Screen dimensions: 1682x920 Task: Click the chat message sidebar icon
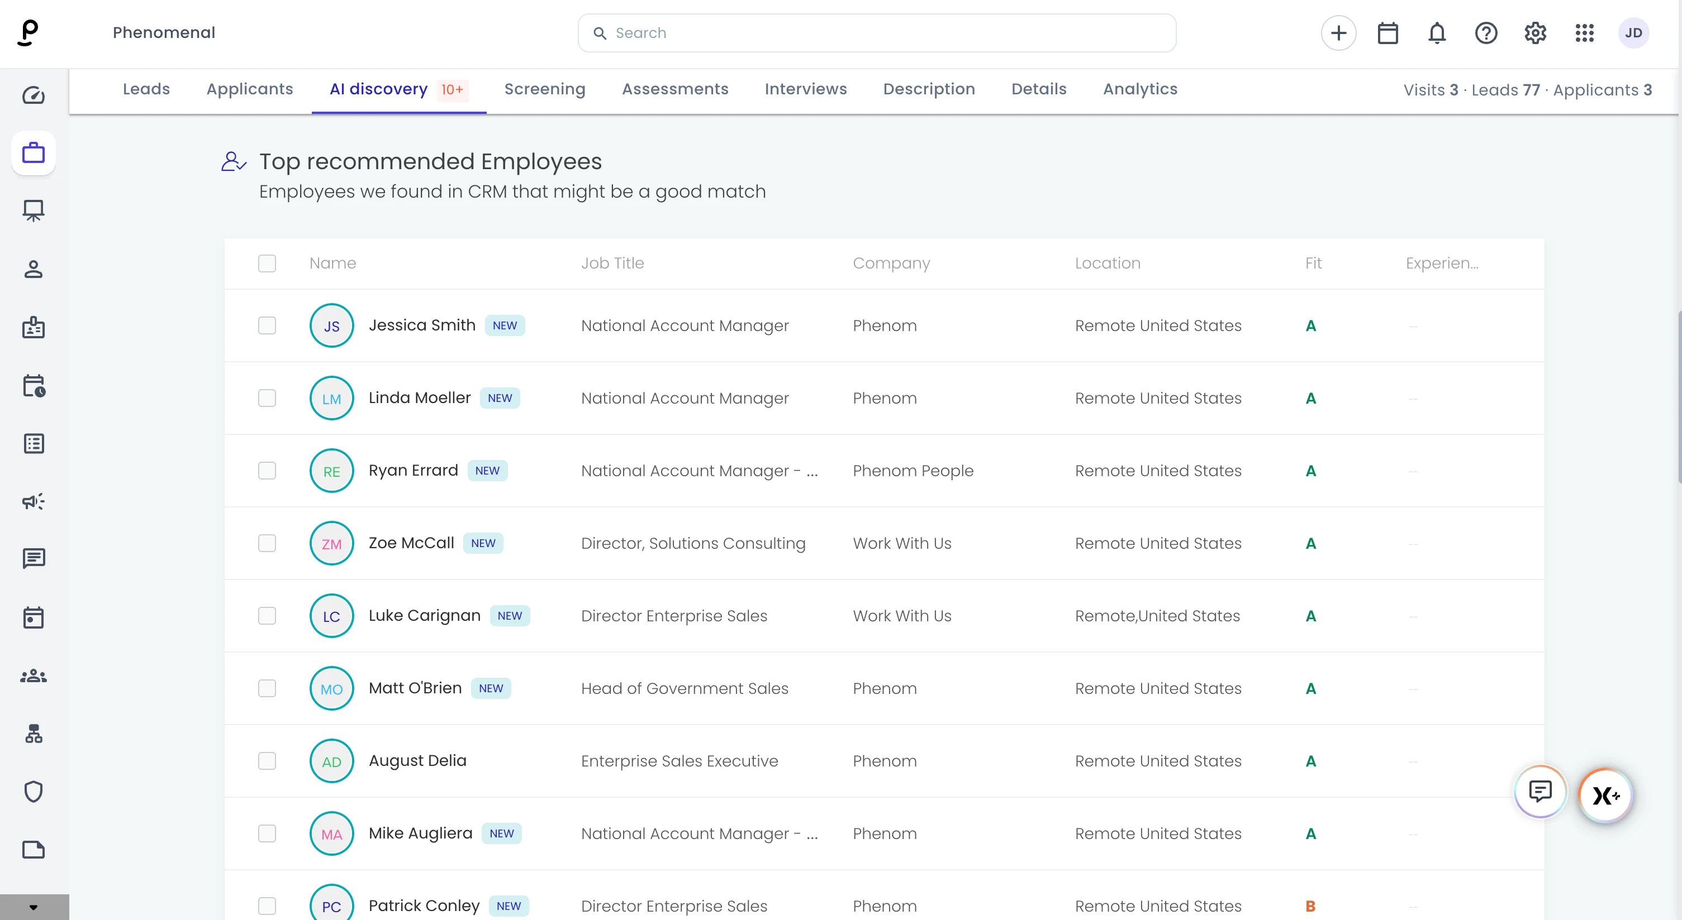click(34, 558)
